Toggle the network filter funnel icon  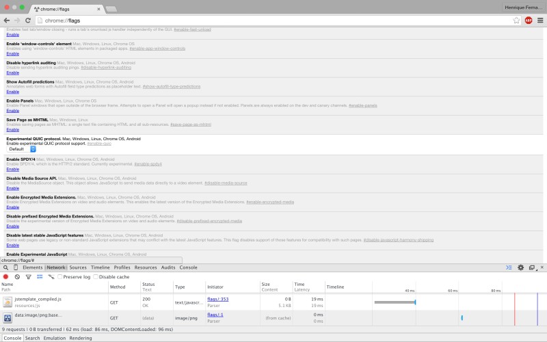pos(28,277)
